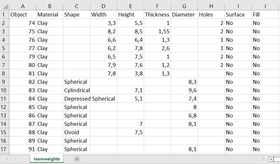280x164 pixels.
Task: Select the thickness value 1,55 cell
Action: (x=157, y=31)
